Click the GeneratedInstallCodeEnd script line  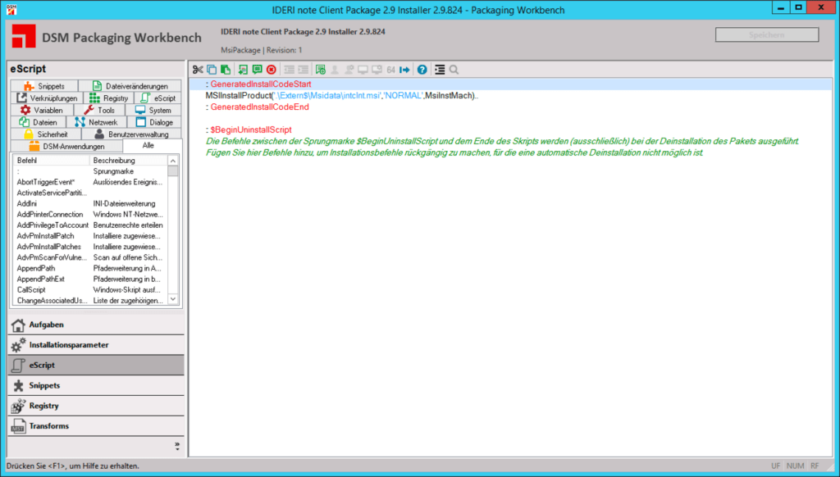(257, 107)
